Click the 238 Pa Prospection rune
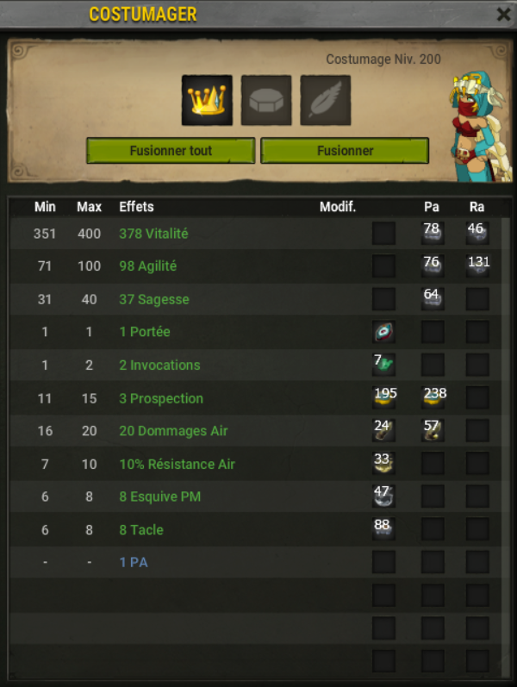The image size is (517, 687). (433, 398)
